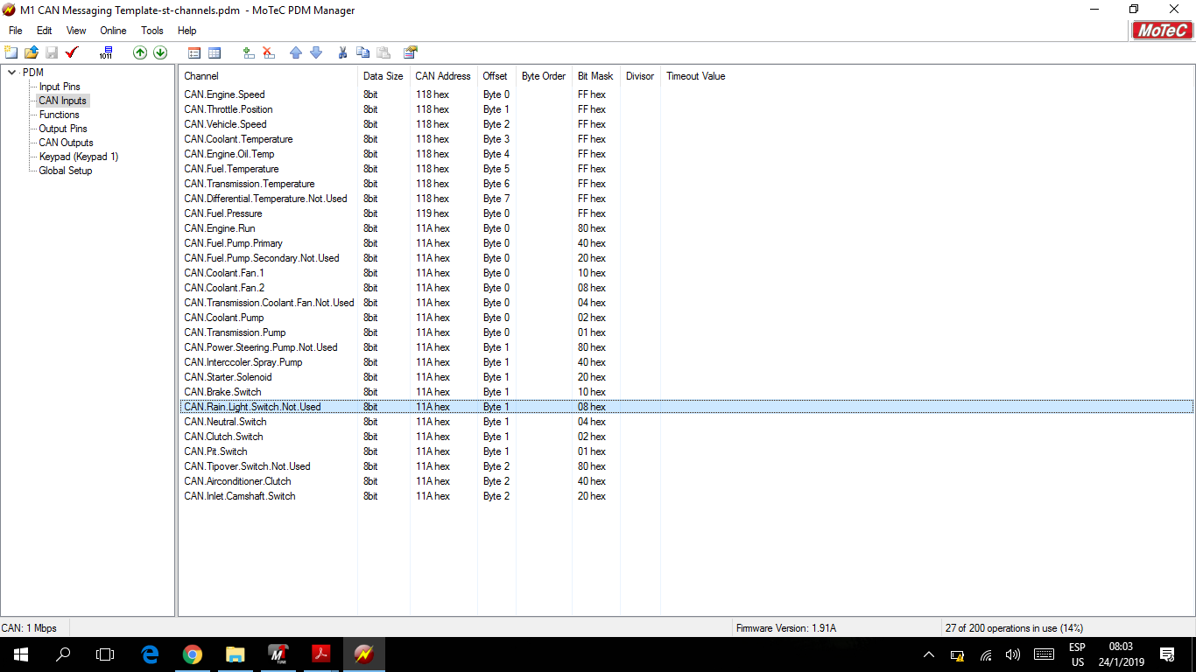Image resolution: width=1196 pixels, height=672 pixels.
Task: Select the CAN.Coolant.Fan.1 row
Action: [x=686, y=273]
